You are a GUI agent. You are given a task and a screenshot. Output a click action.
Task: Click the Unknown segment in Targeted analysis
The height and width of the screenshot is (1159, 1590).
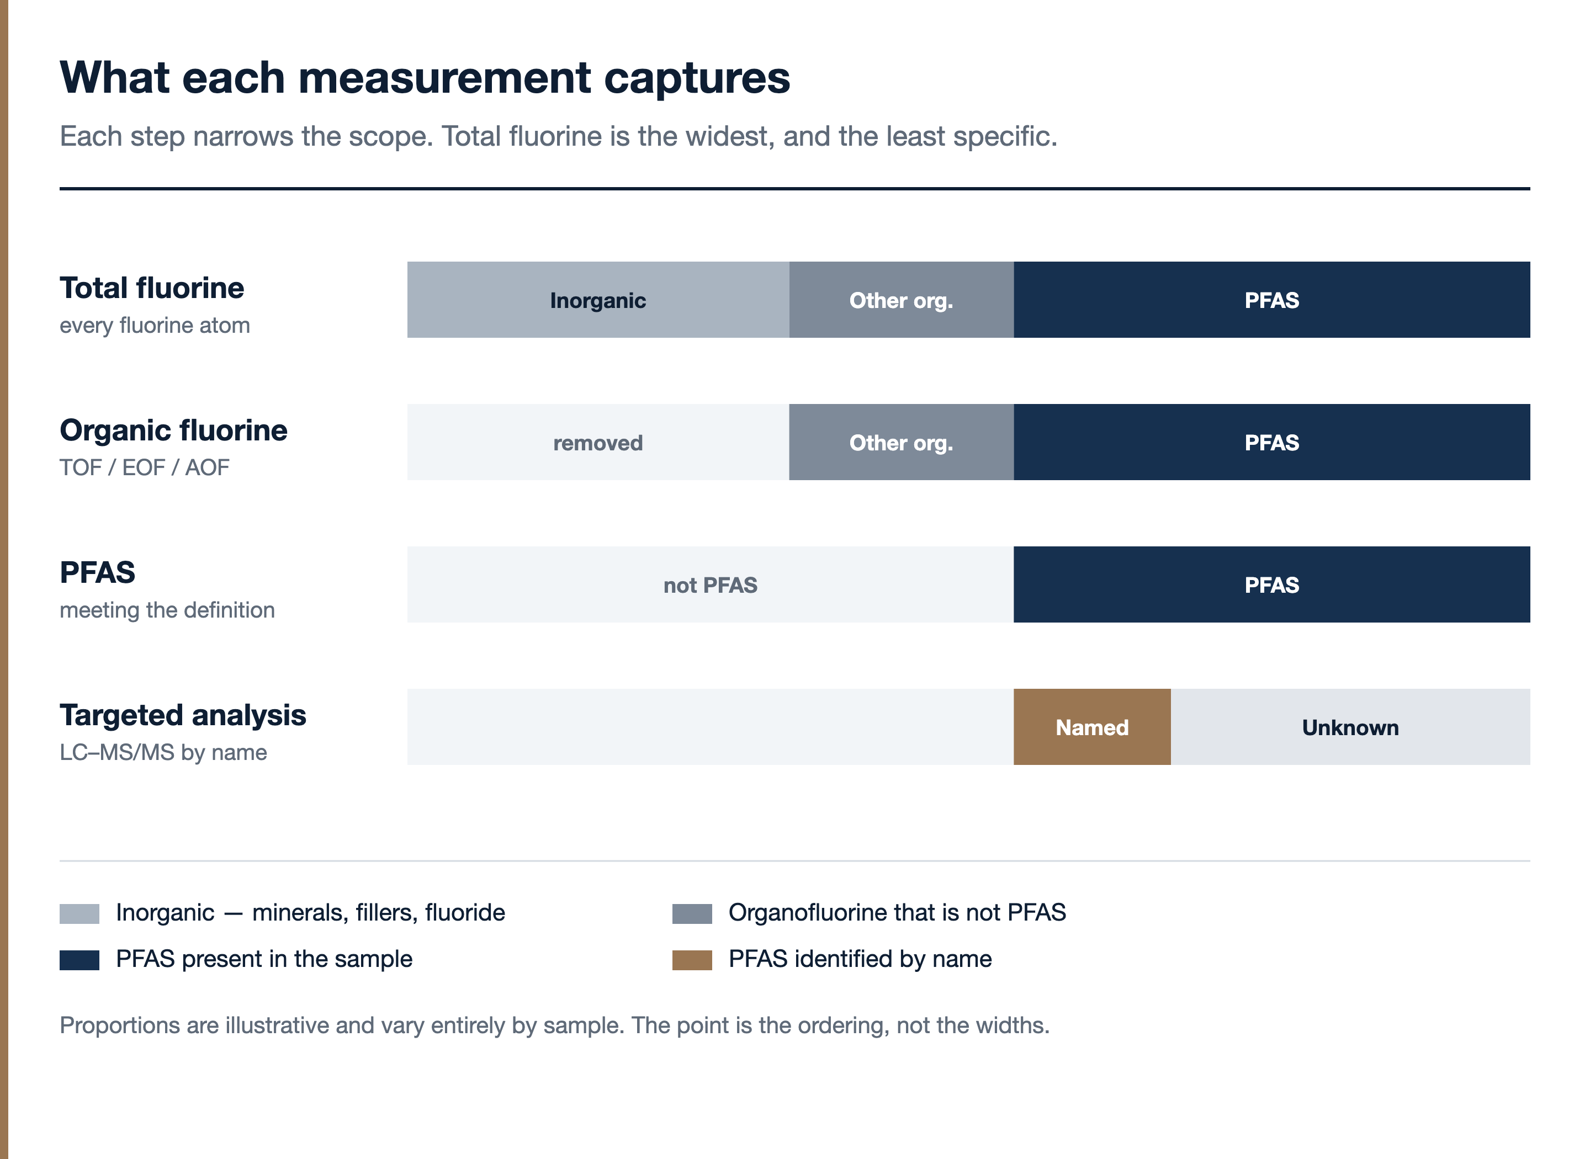click(1350, 727)
